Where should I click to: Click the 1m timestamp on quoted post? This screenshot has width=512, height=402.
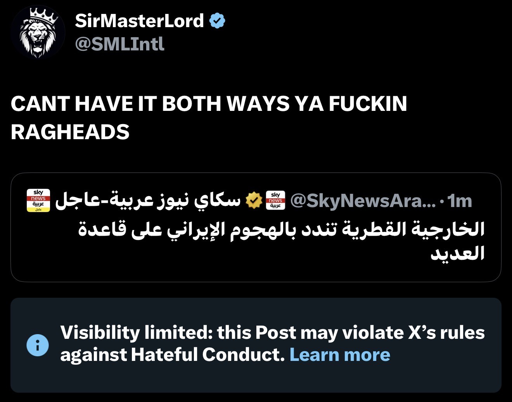460,201
